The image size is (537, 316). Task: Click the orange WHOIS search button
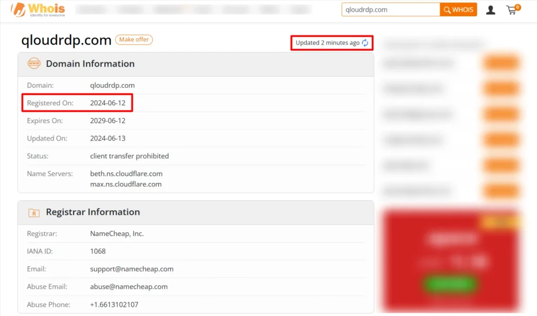[x=458, y=9]
